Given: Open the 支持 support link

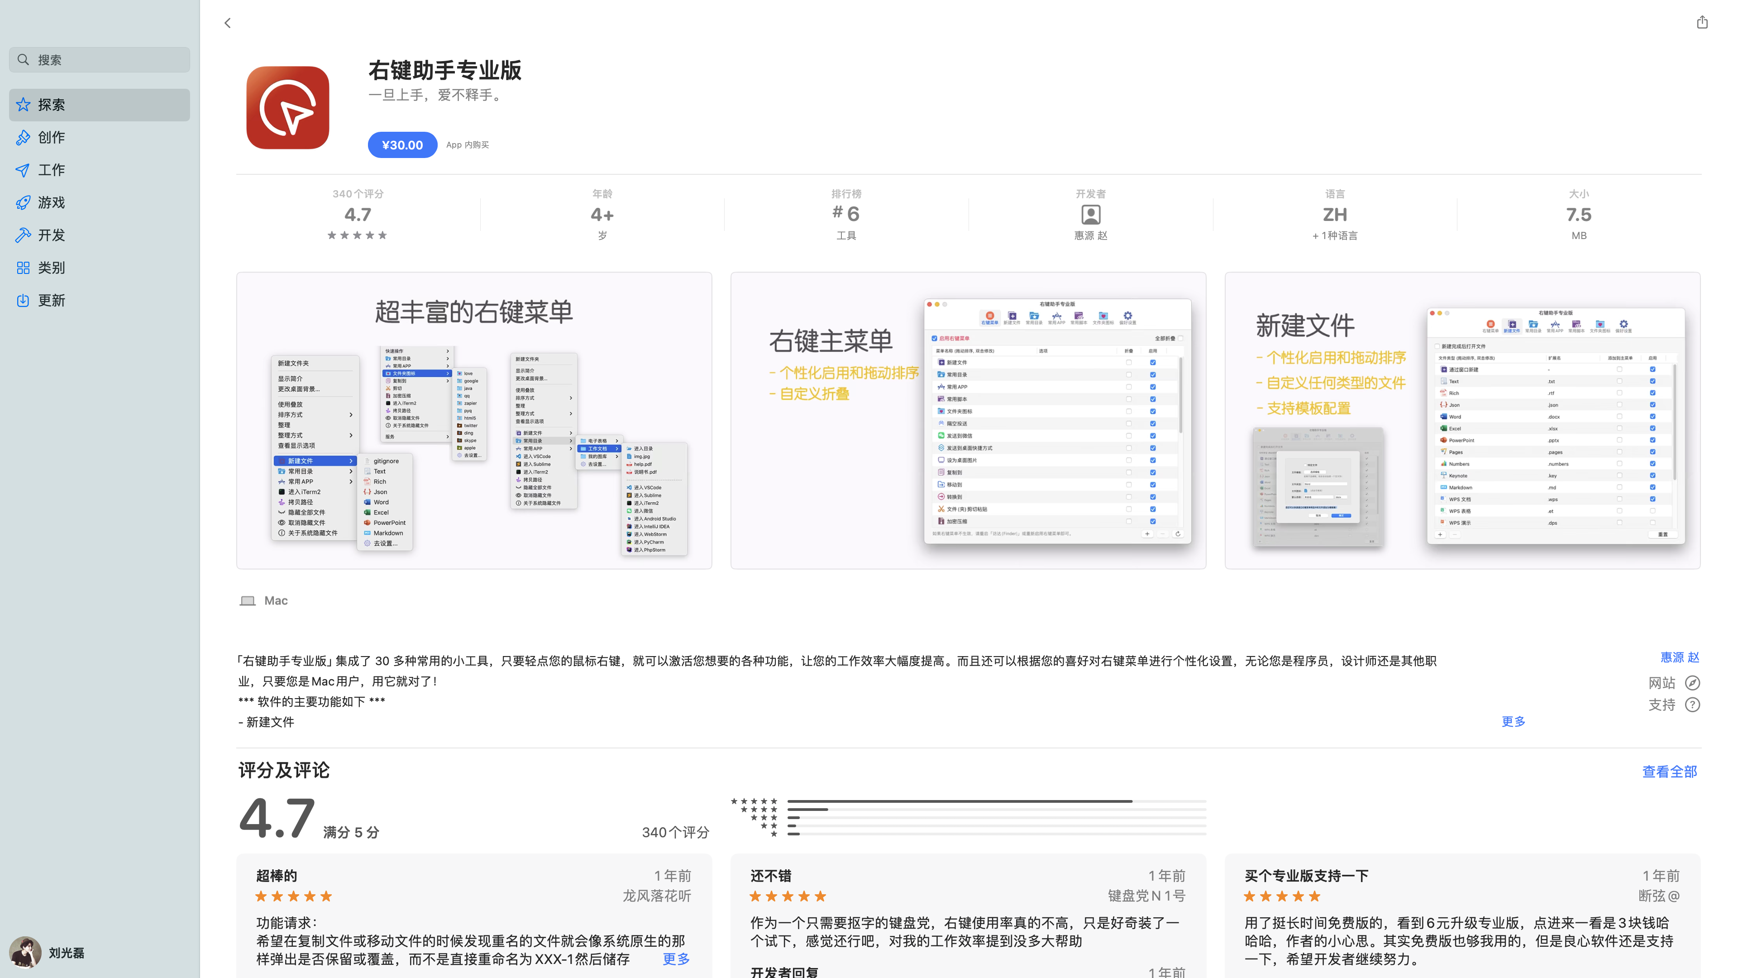Looking at the screenshot, I should tap(1662, 705).
